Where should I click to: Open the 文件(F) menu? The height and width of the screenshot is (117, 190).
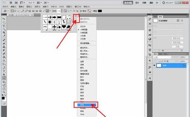(5, 7)
